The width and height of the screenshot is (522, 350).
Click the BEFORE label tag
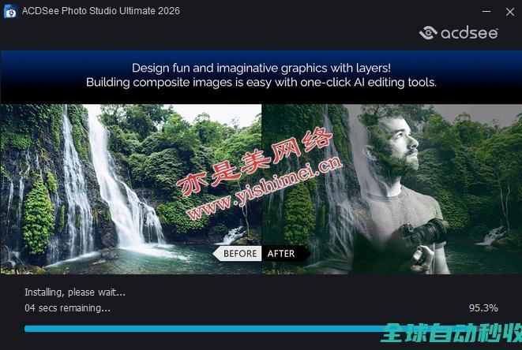pyautogui.click(x=238, y=253)
